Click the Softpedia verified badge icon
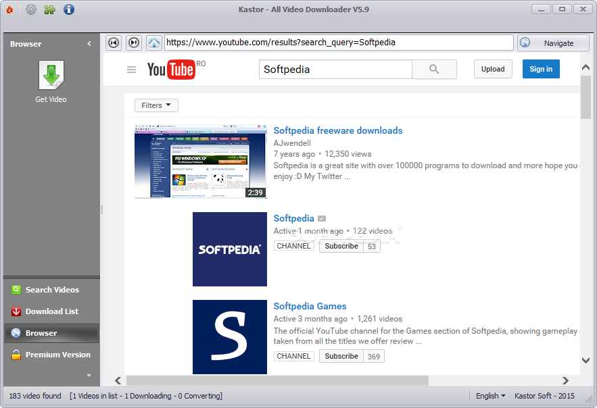The image size is (597, 408). coord(322,219)
